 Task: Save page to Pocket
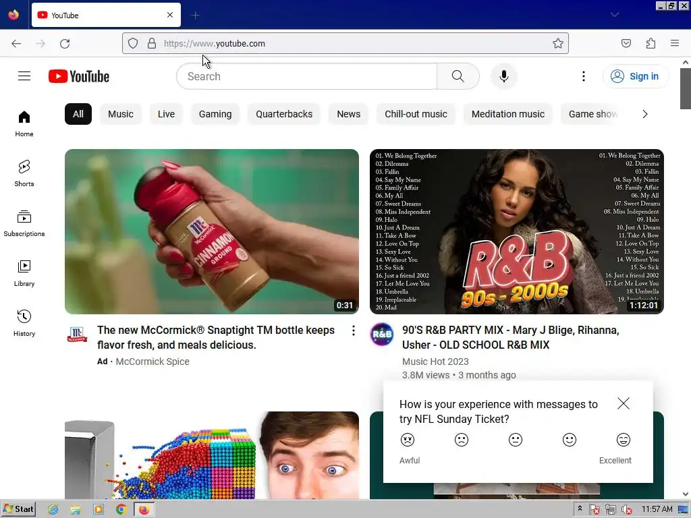pyautogui.click(x=626, y=43)
